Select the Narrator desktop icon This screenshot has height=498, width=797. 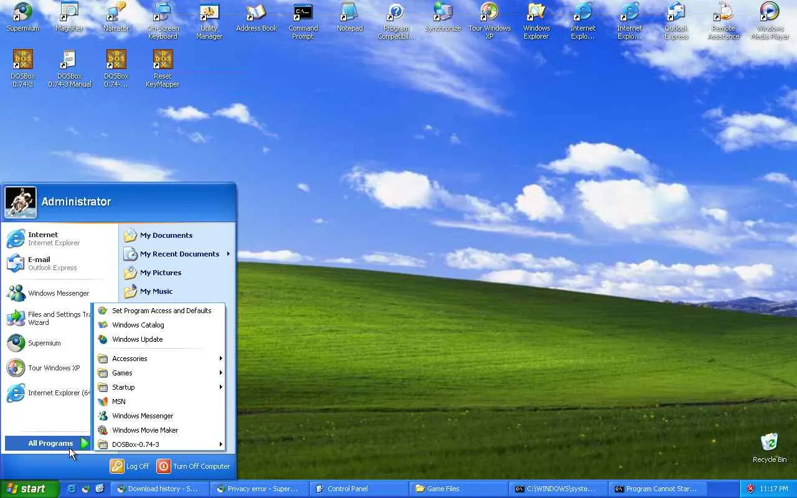click(x=116, y=17)
